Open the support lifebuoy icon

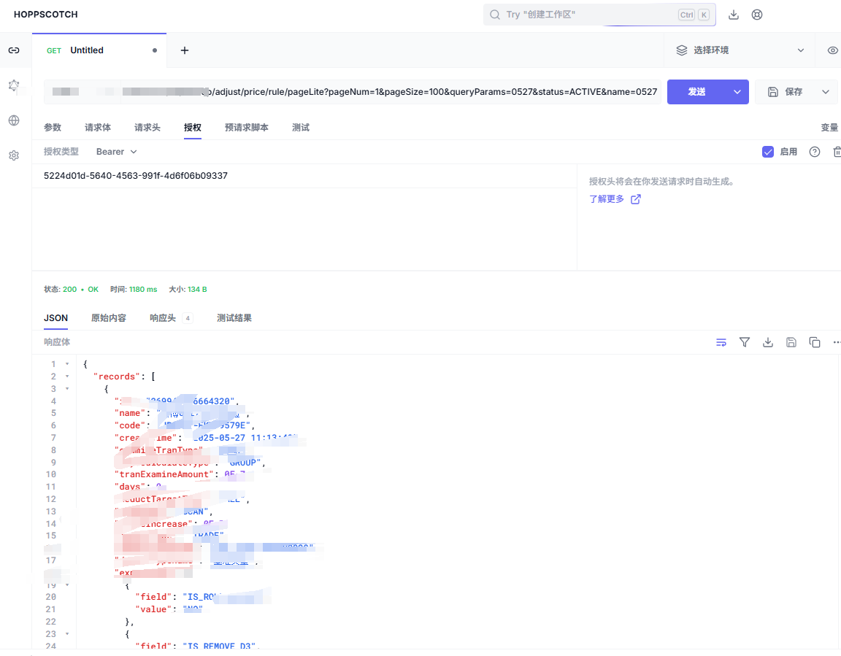click(757, 15)
